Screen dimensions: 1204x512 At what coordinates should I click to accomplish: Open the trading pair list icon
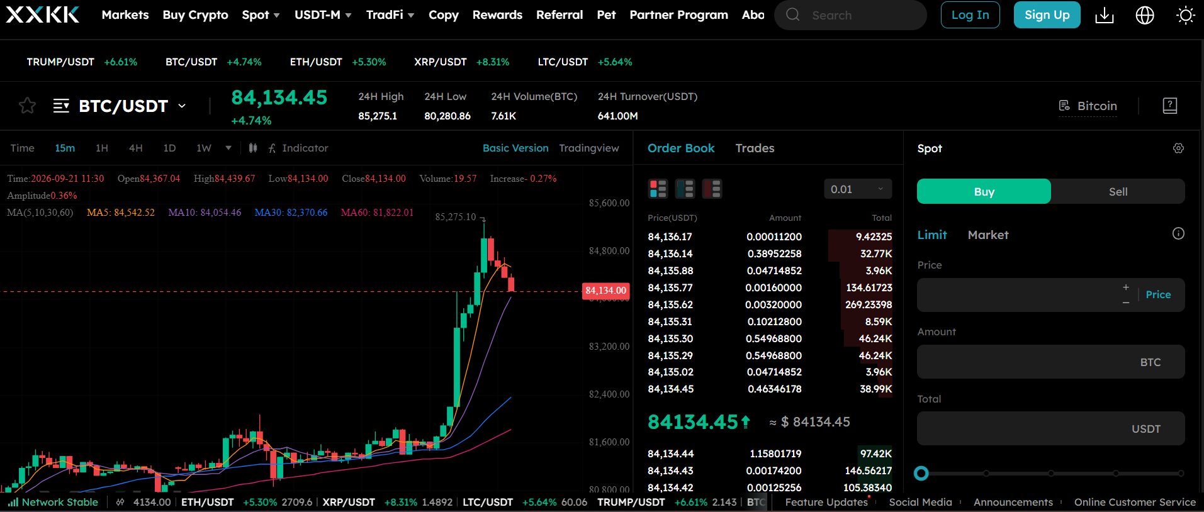tap(61, 105)
